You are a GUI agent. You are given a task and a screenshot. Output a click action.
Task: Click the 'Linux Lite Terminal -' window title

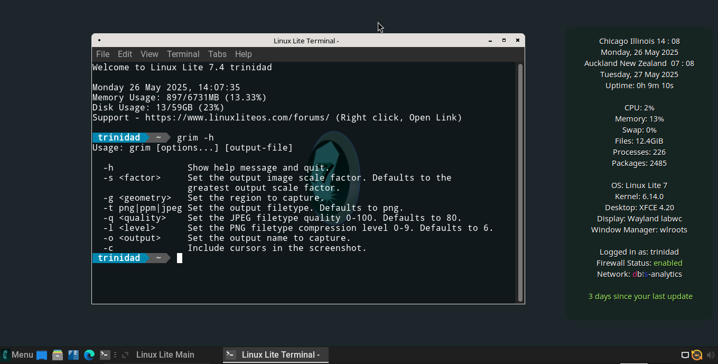tap(306, 41)
